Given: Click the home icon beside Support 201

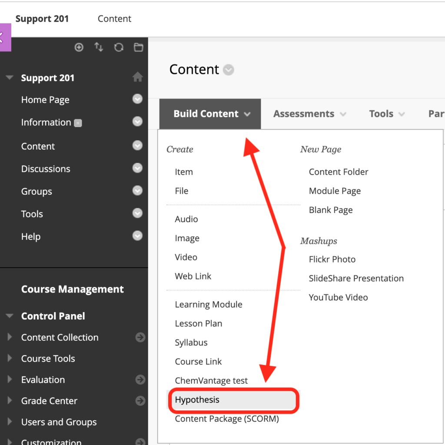Looking at the screenshot, I should [x=137, y=78].
